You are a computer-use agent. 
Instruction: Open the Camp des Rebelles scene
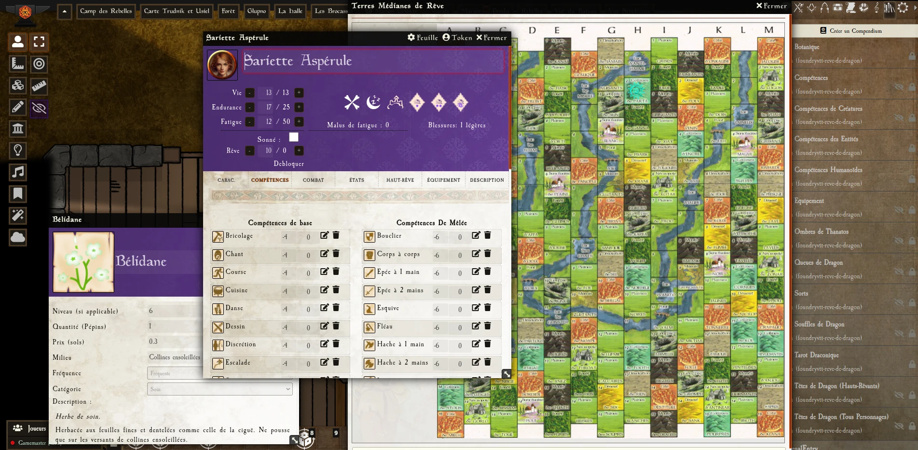click(x=106, y=11)
